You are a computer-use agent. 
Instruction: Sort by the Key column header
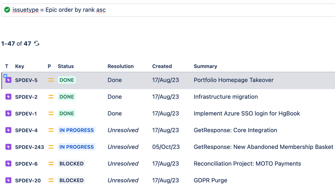click(x=20, y=66)
